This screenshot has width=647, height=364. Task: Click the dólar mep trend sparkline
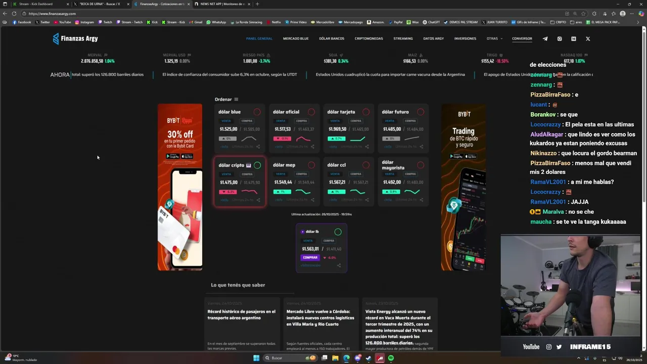coord(303,192)
